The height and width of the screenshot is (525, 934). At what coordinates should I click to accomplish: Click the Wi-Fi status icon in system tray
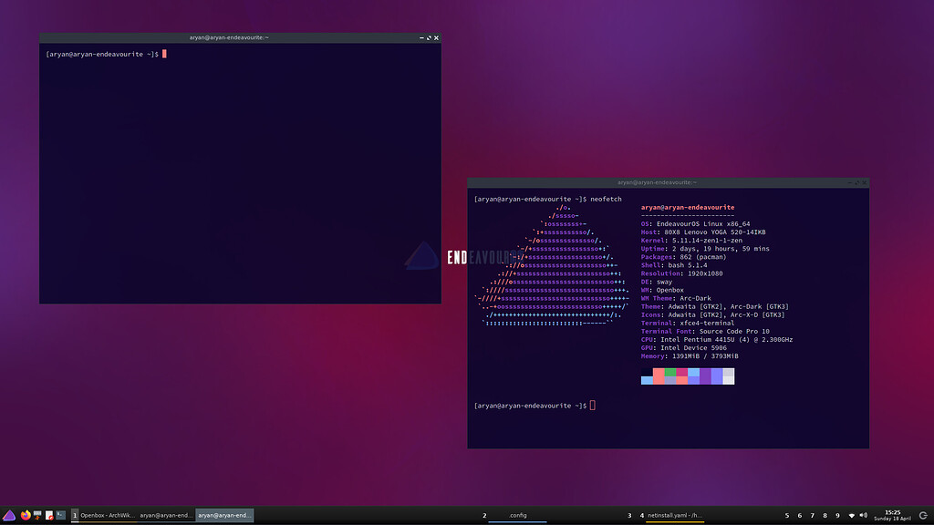point(850,515)
